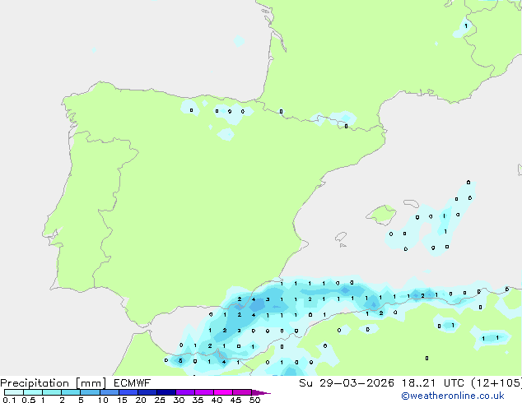Click the '(12+105)' forecast offset text

[x=496, y=383]
